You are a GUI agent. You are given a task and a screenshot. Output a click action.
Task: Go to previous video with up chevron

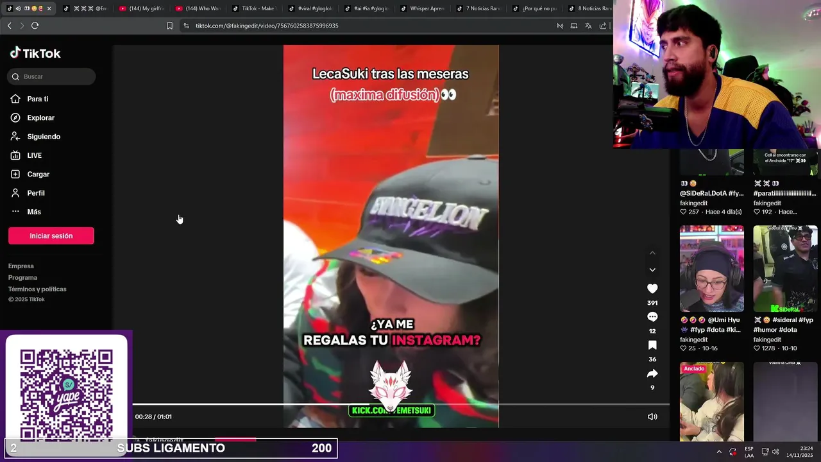(652, 253)
